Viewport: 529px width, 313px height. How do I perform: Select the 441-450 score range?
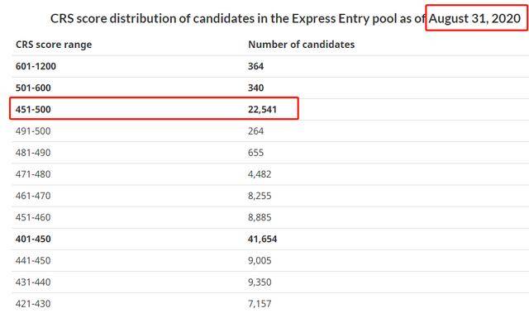pyautogui.click(x=33, y=260)
